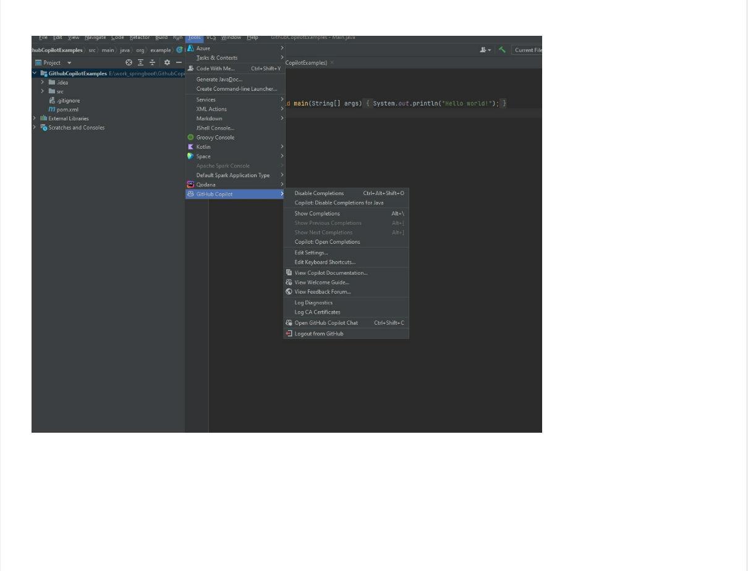The image size is (748, 571).
Task: Open the VCS menu
Action: (211, 38)
